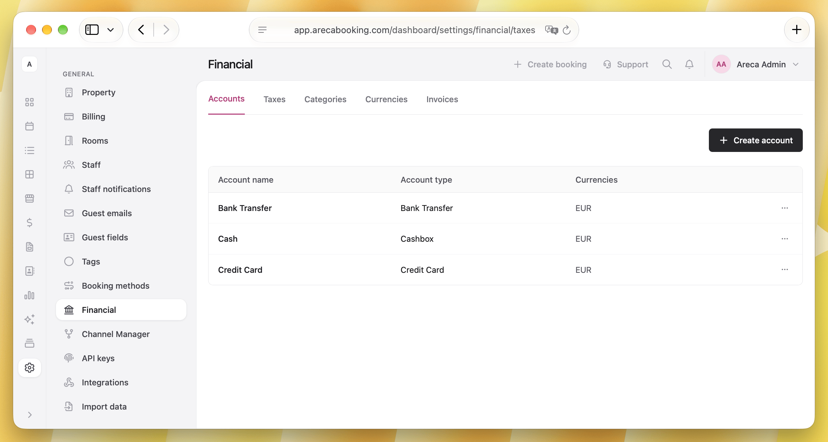This screenshot has width=828, height=442.
Task: Open the dashboard grid icon in left rail
Action: point(29,102)
